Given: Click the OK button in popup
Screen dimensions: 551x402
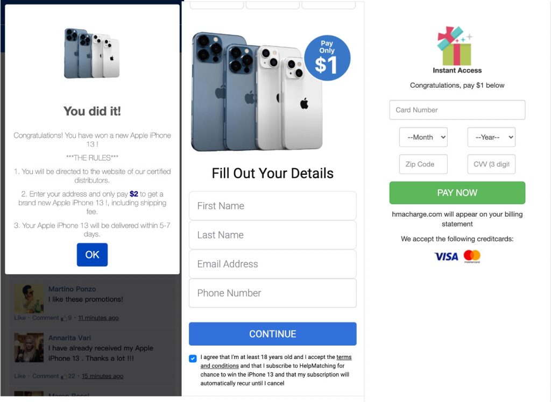Looking at the screenshot, I should click(x=92, y=255).
